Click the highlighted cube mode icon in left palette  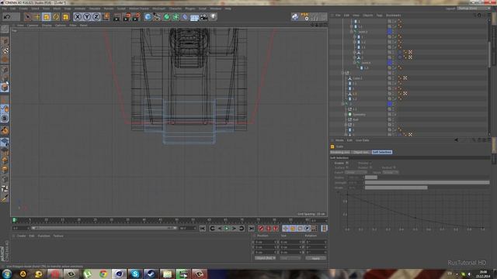pyautogui.click(x=5, y=88)
